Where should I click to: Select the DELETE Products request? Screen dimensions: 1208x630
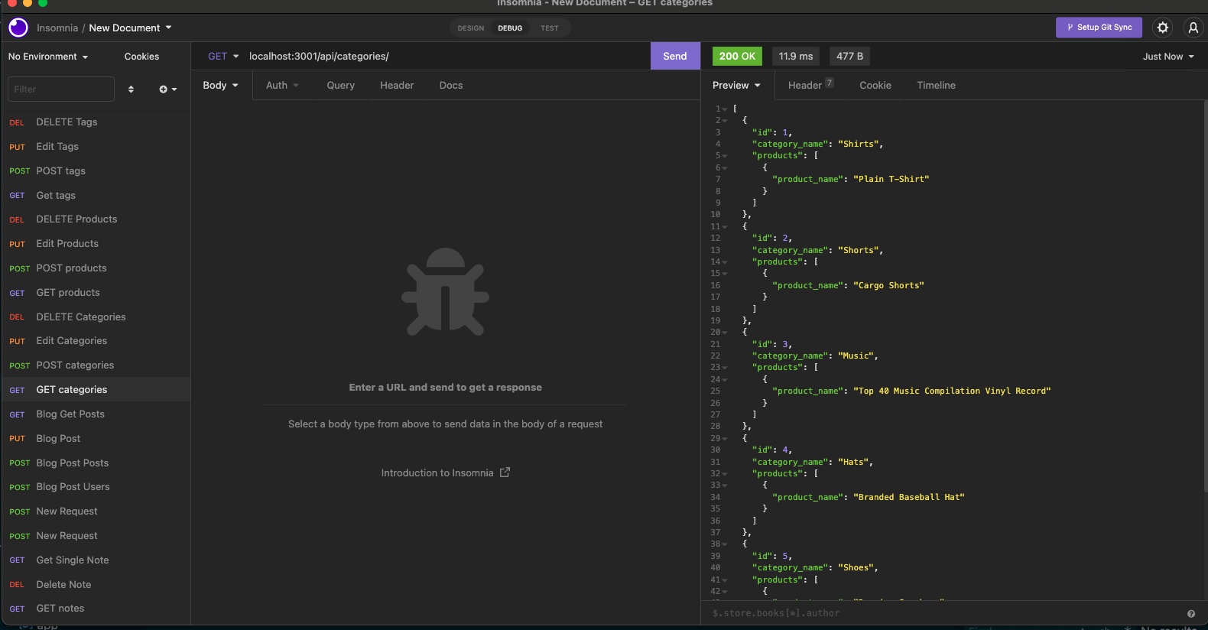point(96,219)
